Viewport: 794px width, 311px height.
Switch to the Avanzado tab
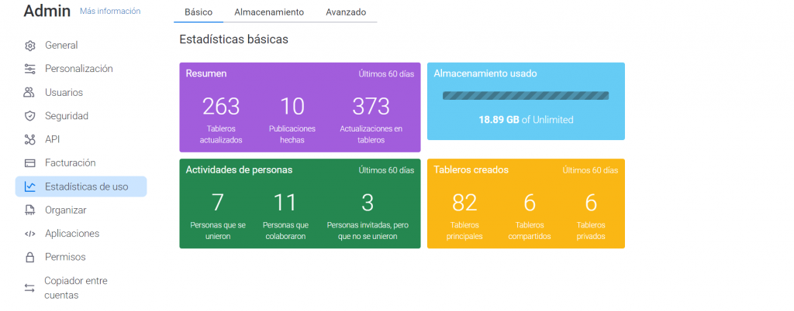click(346, 12)
